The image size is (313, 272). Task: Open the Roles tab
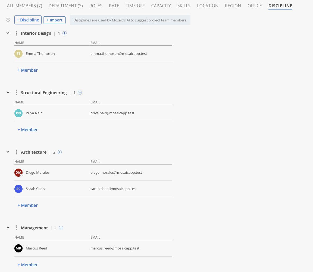click(96, 6)
